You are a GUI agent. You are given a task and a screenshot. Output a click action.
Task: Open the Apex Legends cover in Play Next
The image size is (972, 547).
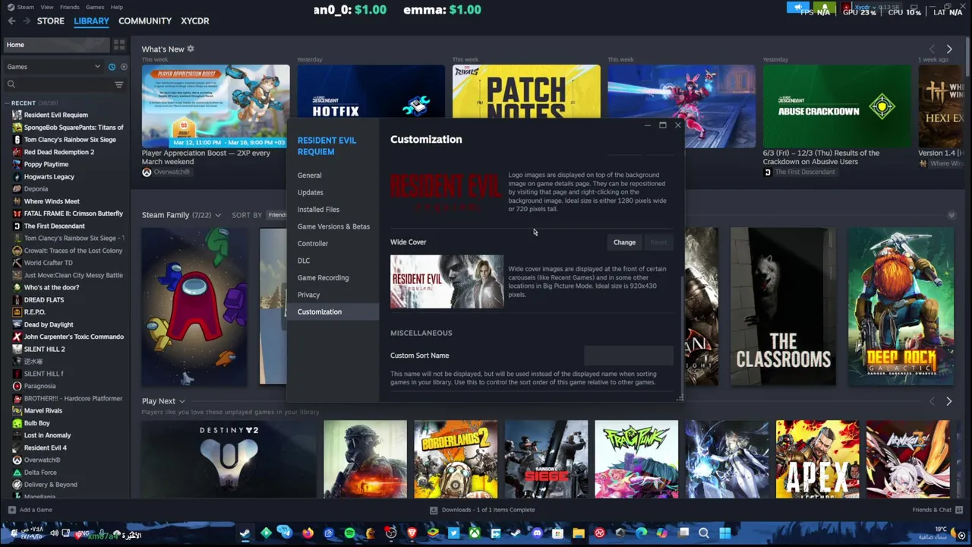(x=818, y=459)
